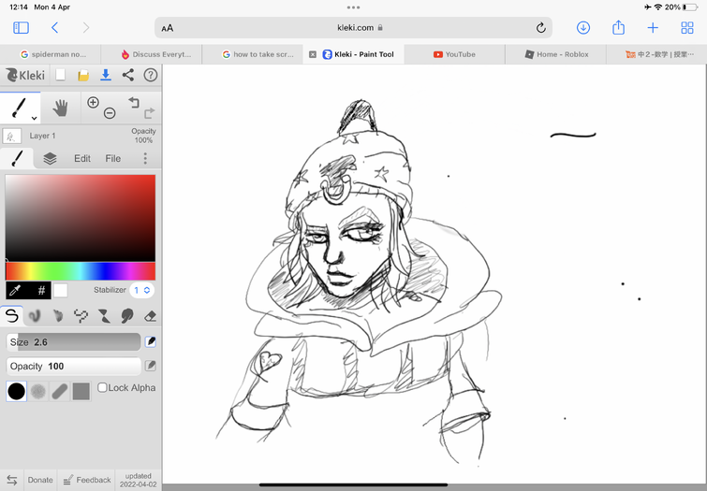Viewport: 707px width, 491px height.
Task: Select the solid round brush tip
Action: click(x=16, y=391)
